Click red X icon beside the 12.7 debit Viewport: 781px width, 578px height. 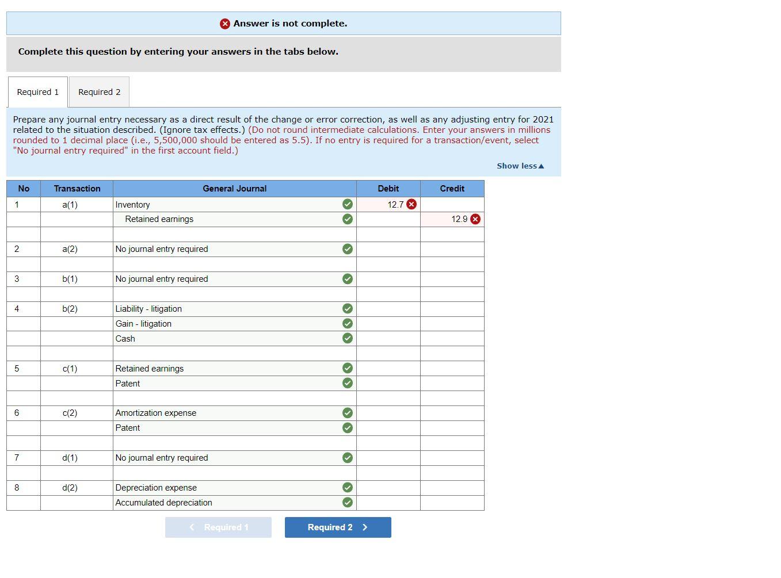click(x=411, y=204)
